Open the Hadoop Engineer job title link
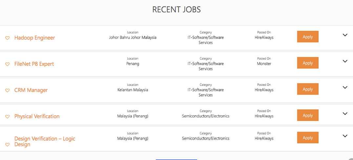 pyautogui.click(x=34, y=38)
